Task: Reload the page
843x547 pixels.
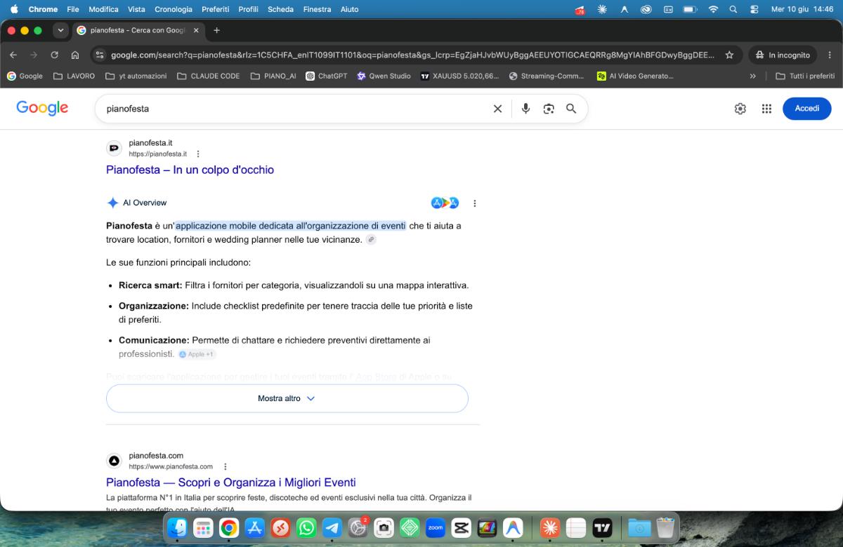Action: pyautogui.click(x=54, y=55)
